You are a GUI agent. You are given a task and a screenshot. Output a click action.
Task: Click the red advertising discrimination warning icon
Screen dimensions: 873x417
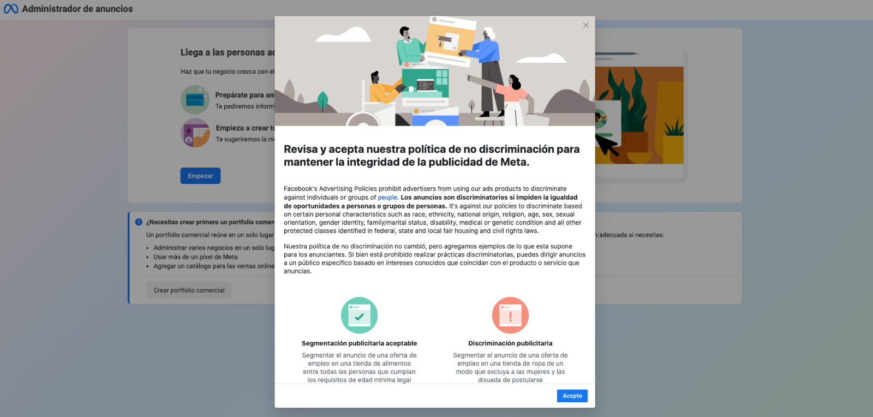click(510, 315)
